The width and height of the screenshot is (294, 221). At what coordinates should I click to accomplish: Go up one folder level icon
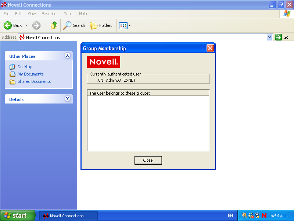click(54, 25)
